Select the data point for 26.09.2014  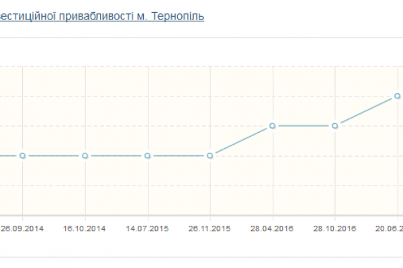tap(22, 155)
